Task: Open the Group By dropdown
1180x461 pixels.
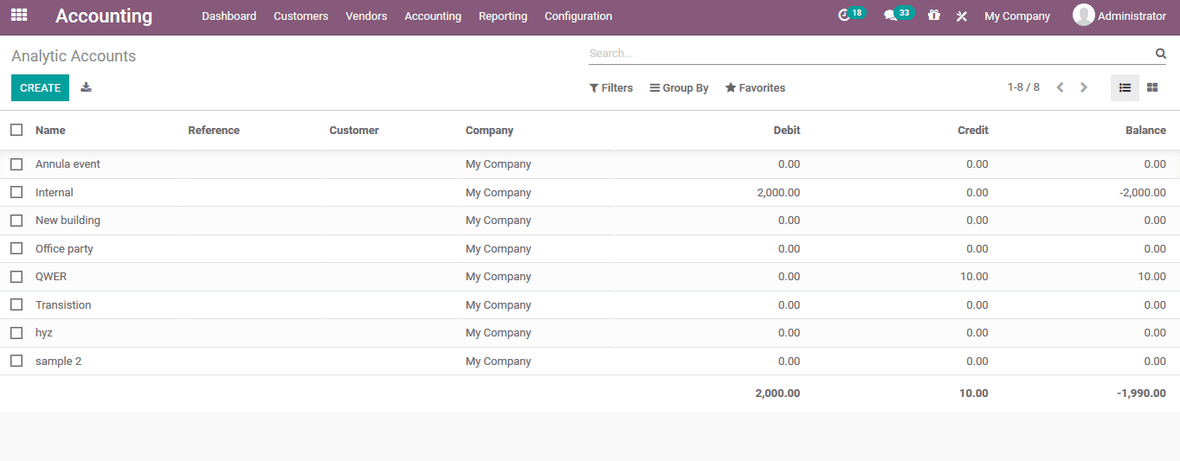Action: tap(680, 88)
